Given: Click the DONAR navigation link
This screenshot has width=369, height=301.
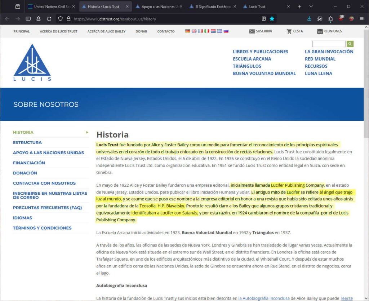Looking at the screenshot, I should [141, 31].
